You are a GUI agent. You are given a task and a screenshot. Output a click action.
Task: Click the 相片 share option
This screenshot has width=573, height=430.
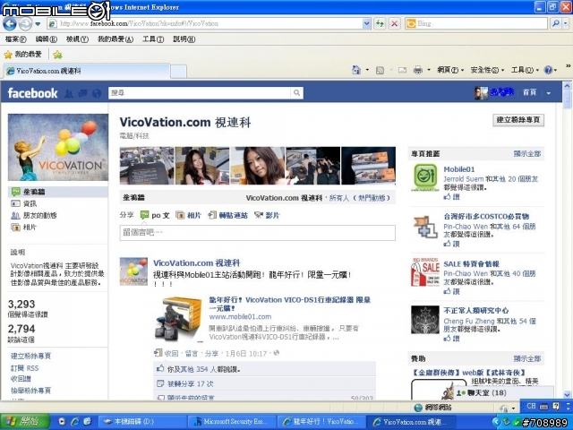pos(189,215)
